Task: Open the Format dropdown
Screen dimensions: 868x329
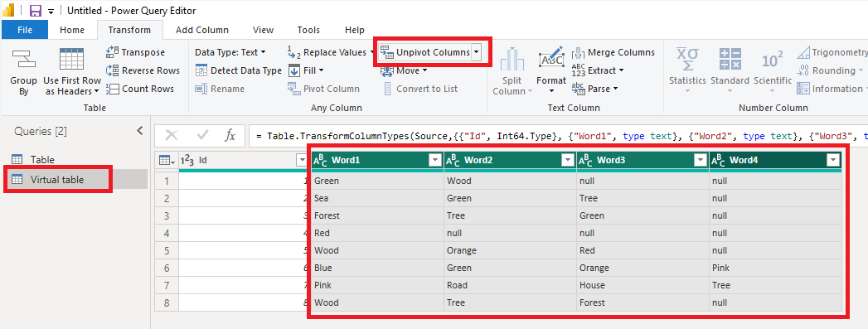Action: 550,72
